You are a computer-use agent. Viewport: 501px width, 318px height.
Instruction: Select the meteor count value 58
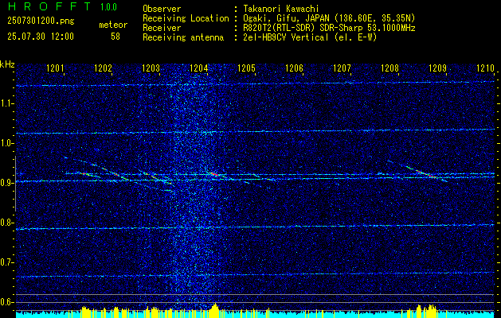click(115, 37)
